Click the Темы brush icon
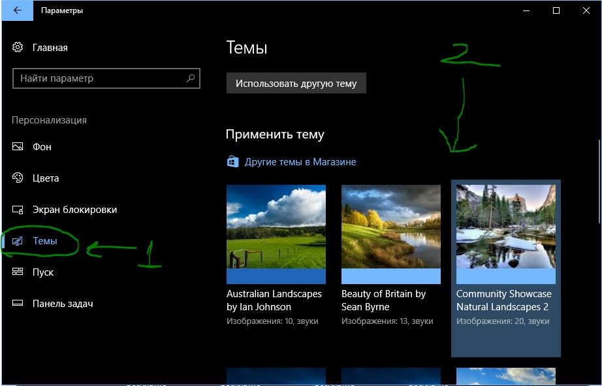The image size is (602, 386). [18, 241]
